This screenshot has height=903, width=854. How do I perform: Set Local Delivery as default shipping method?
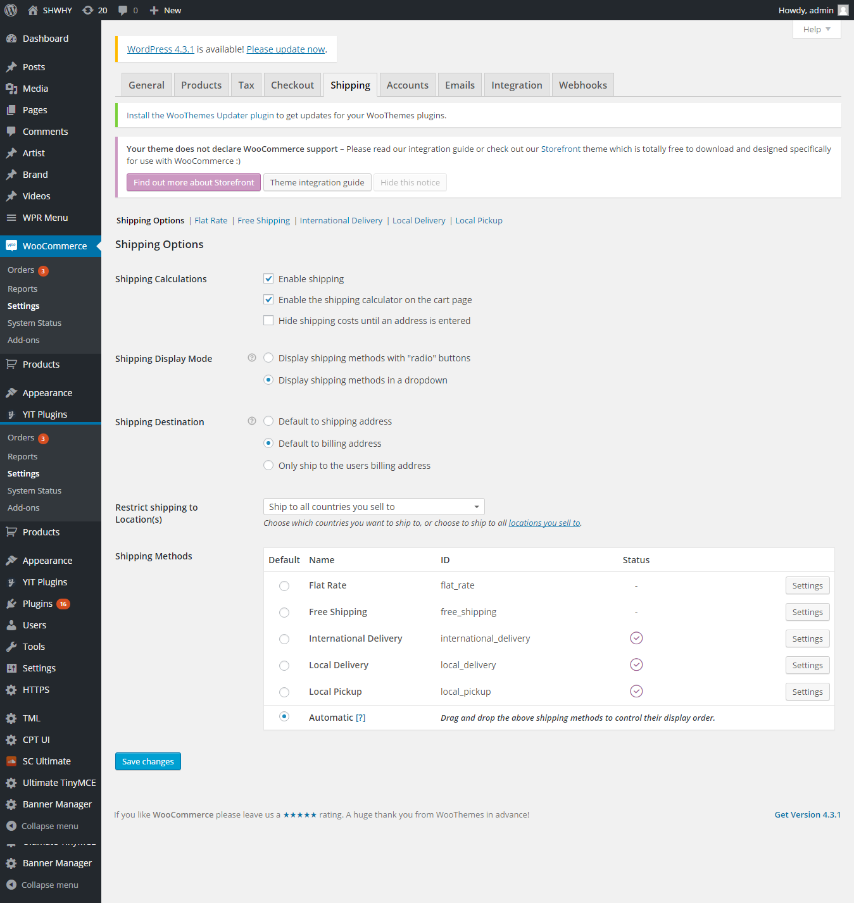pyautogui.click(x=284, y=666)
